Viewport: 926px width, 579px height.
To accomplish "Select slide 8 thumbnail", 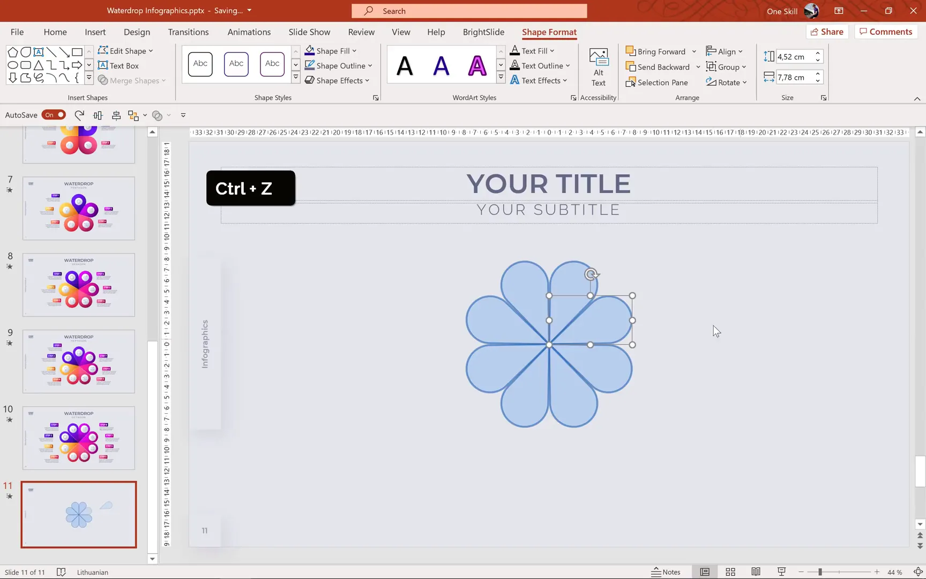I will [78, 285].
